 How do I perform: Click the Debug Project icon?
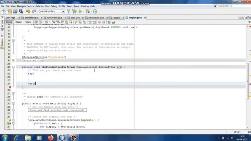[87, 11]
